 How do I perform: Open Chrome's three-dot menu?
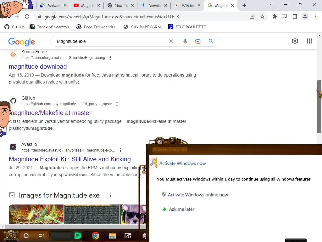point(315,16)
